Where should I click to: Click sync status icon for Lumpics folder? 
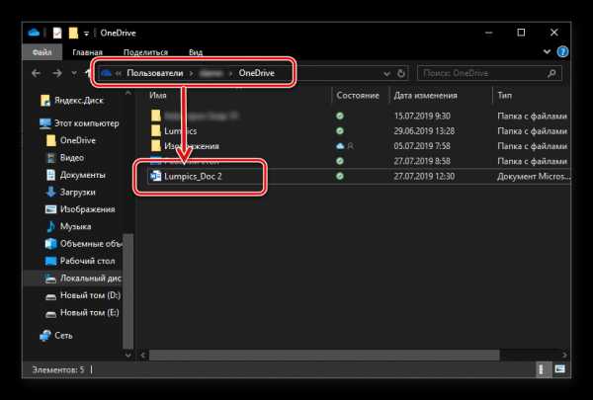[340, 130]
